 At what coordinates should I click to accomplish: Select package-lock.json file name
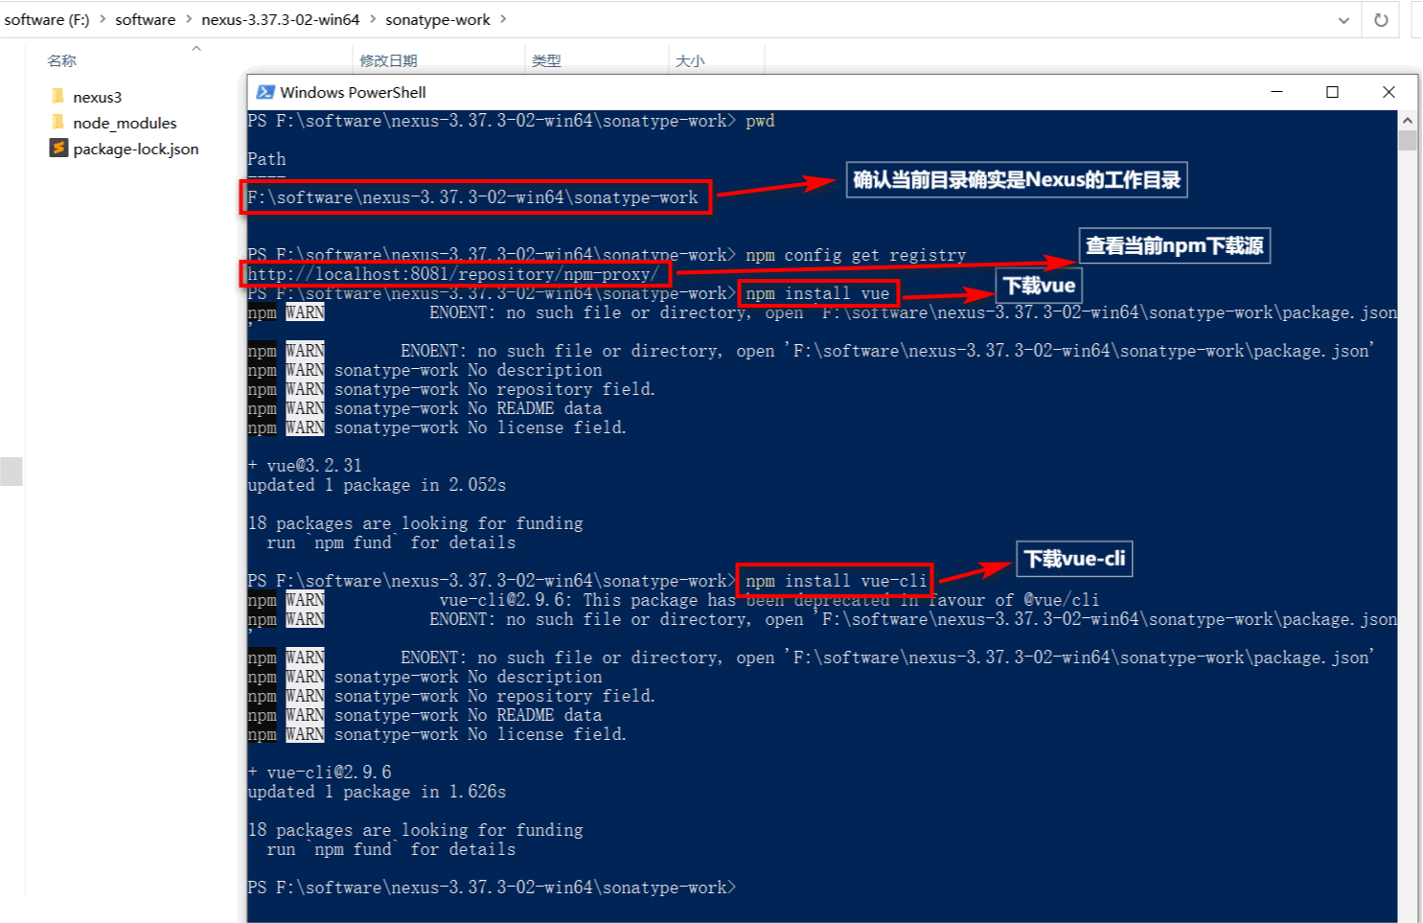(136, 149)
